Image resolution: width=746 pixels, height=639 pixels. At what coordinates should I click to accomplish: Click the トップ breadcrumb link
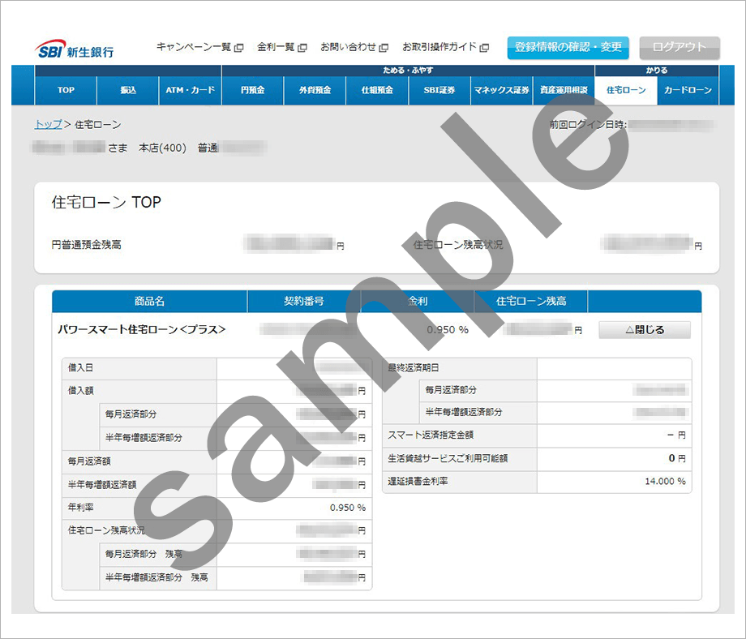pyautogui.click(x=48, y=124)
